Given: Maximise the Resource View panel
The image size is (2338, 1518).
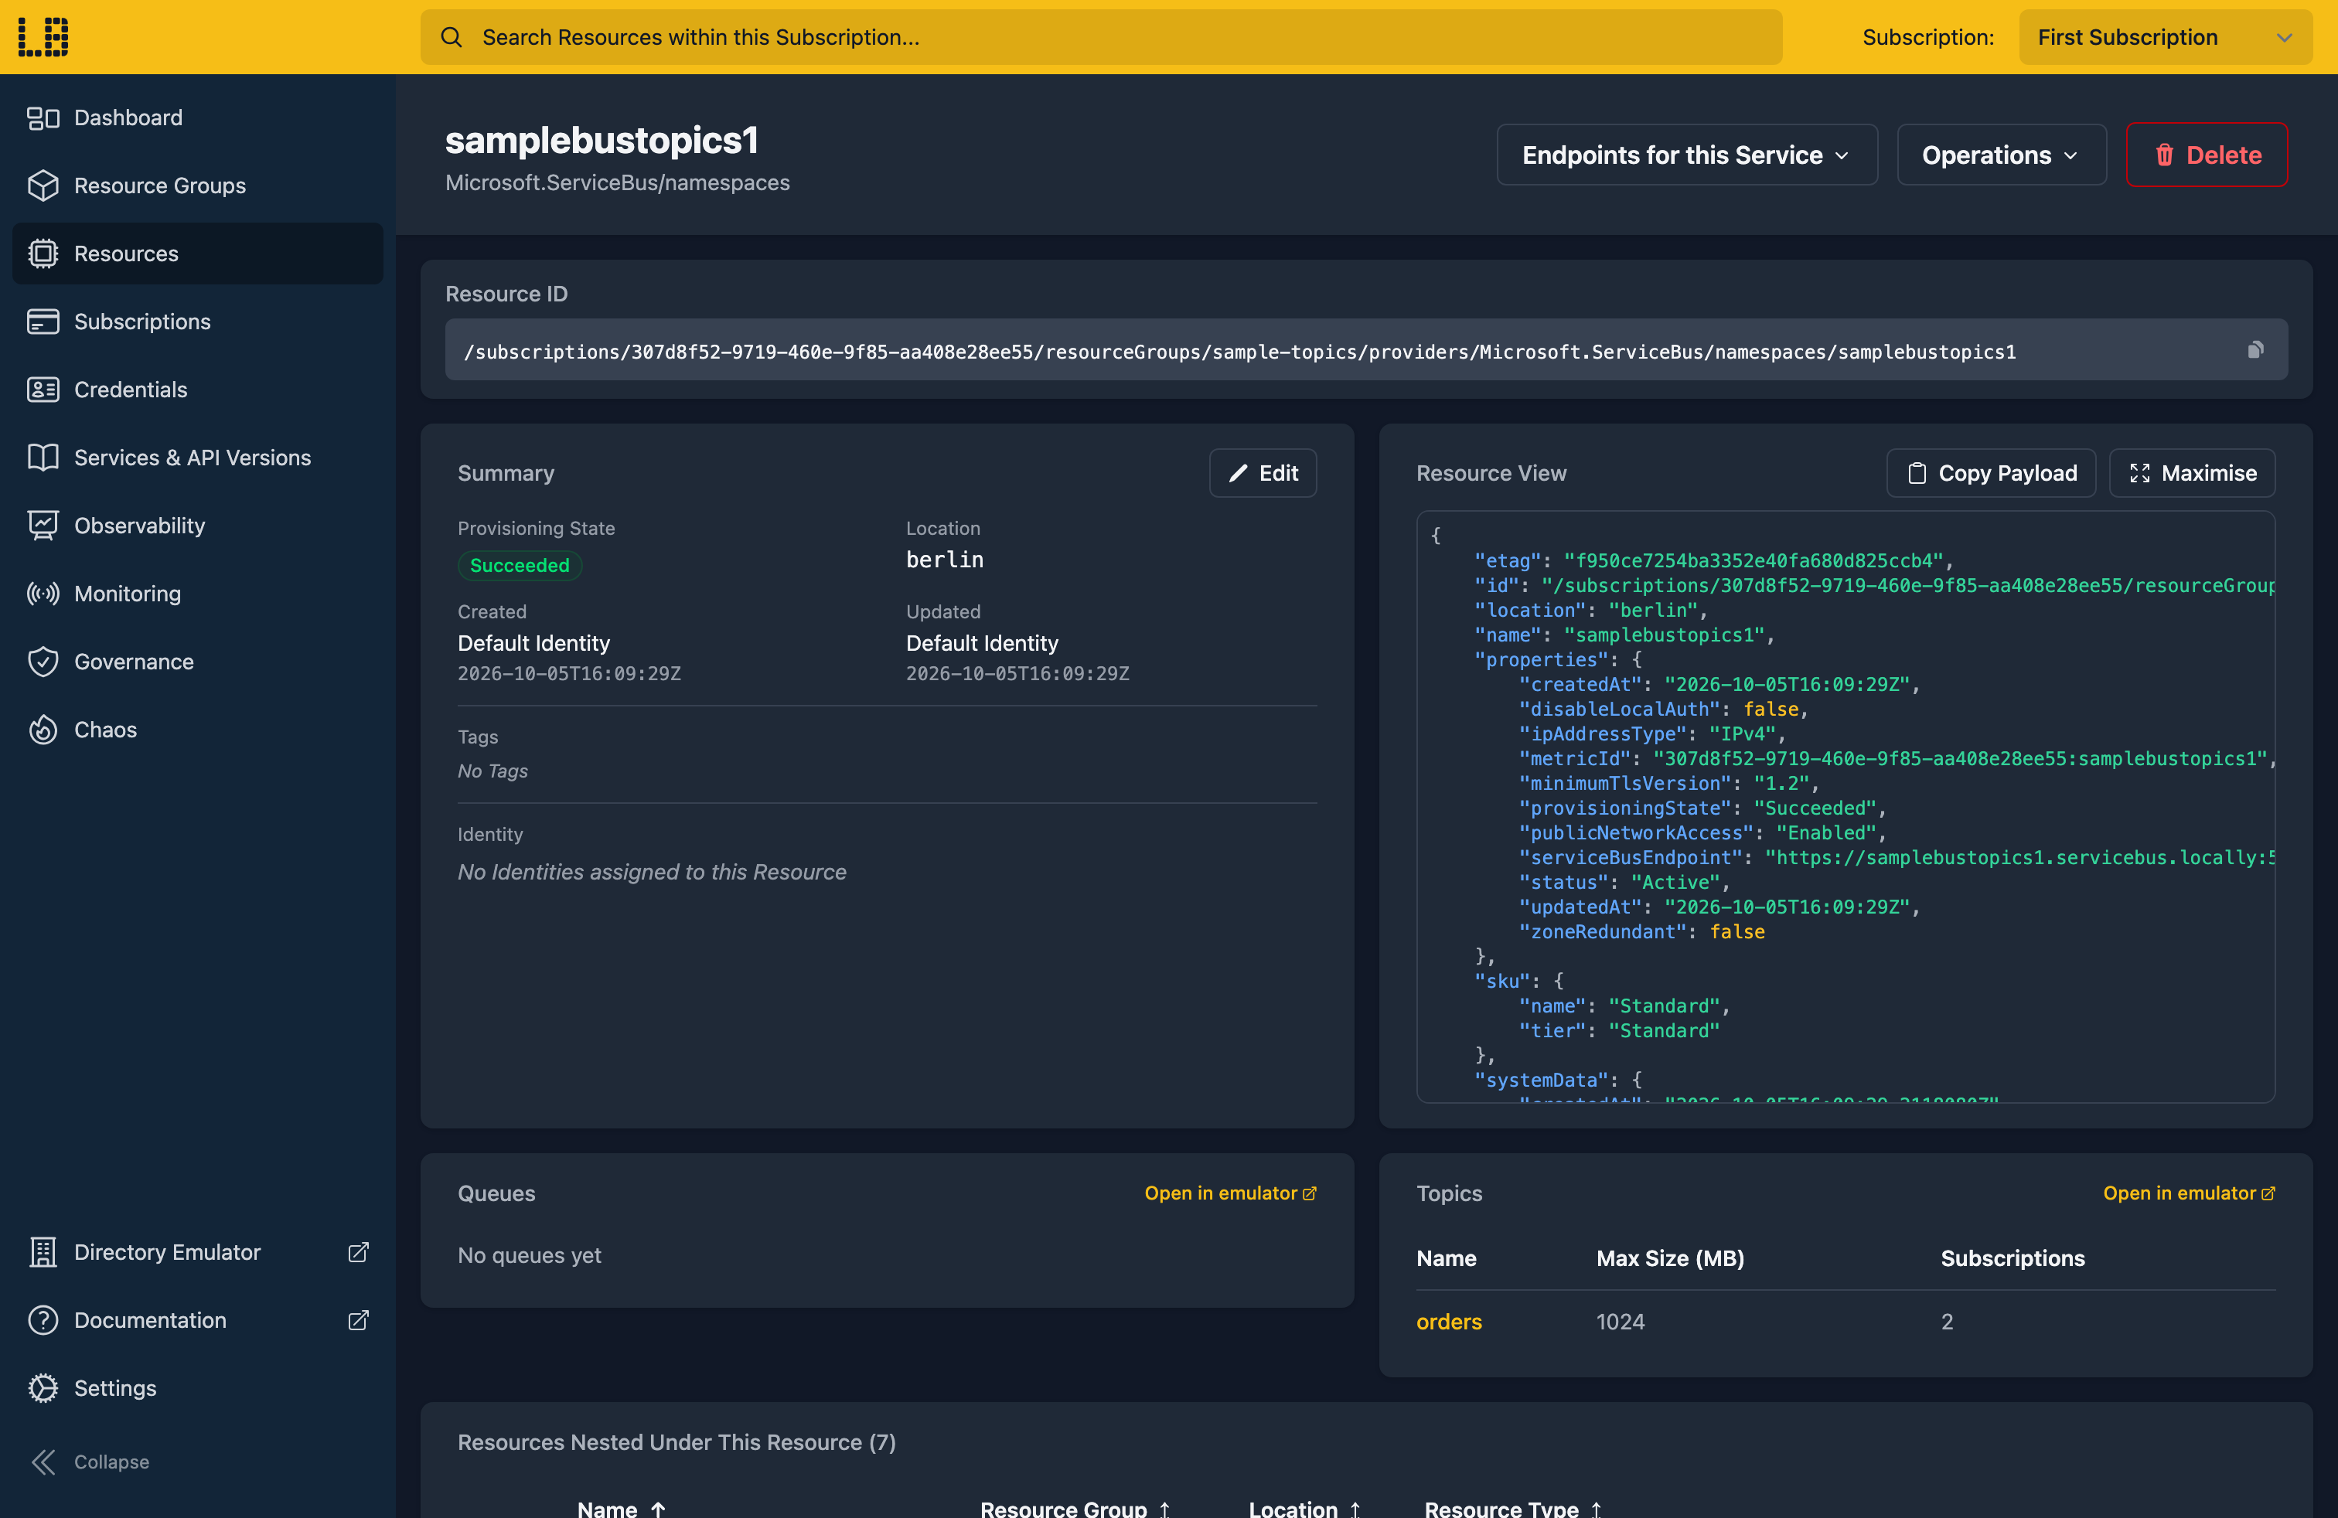Looking at the screenshot, I should (x=2192, y=473).
